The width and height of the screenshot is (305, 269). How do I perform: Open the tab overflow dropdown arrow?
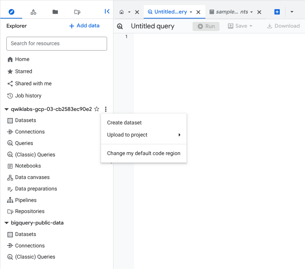pos(292,11)
